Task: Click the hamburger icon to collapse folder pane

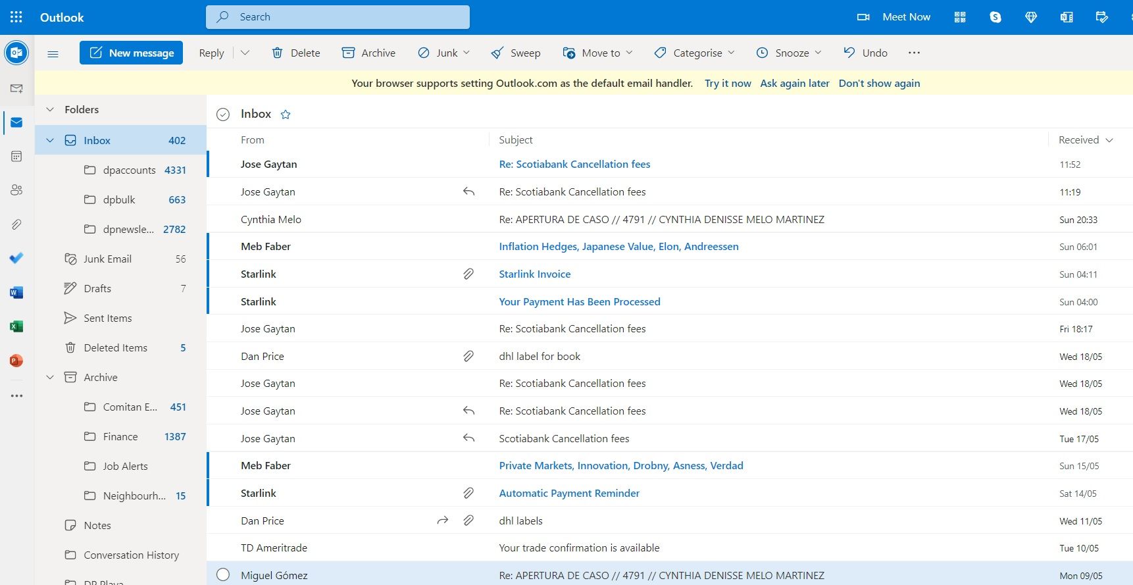Action: [x=53, y=53]
